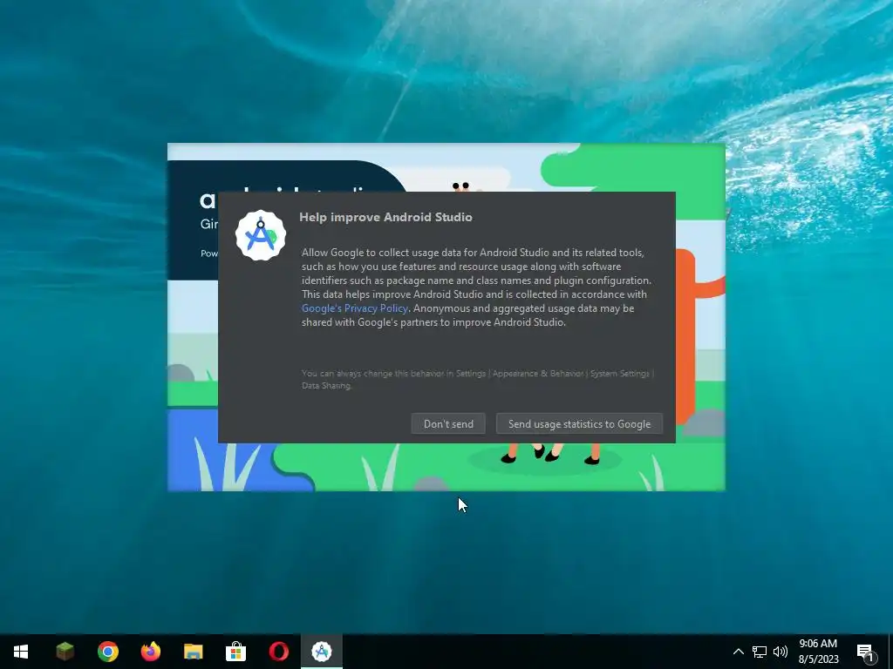Image resolution: width=893 pixels, height=669 pixels.
Task: Open the clock showing 9:06 AM
Action: (818, 652)
